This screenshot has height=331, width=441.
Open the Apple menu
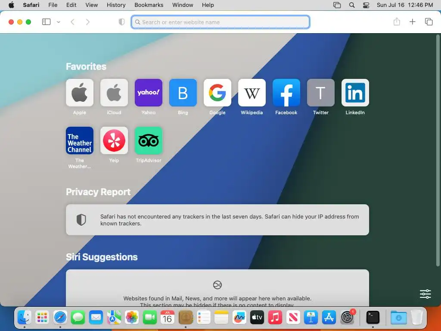click(x=11, y=5)
